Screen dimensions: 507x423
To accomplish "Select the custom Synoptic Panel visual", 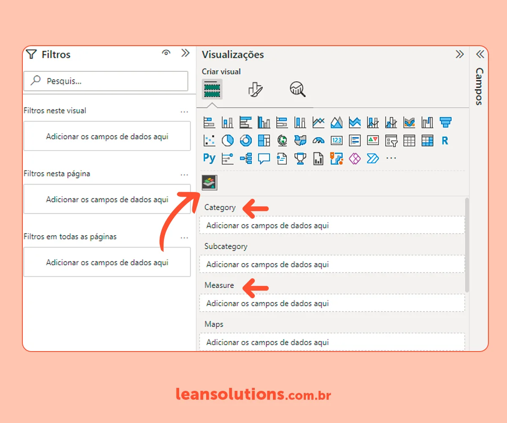I will 209,182.
